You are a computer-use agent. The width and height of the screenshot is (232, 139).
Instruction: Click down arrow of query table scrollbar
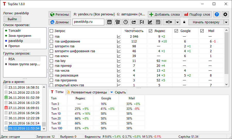coord(226,84)
